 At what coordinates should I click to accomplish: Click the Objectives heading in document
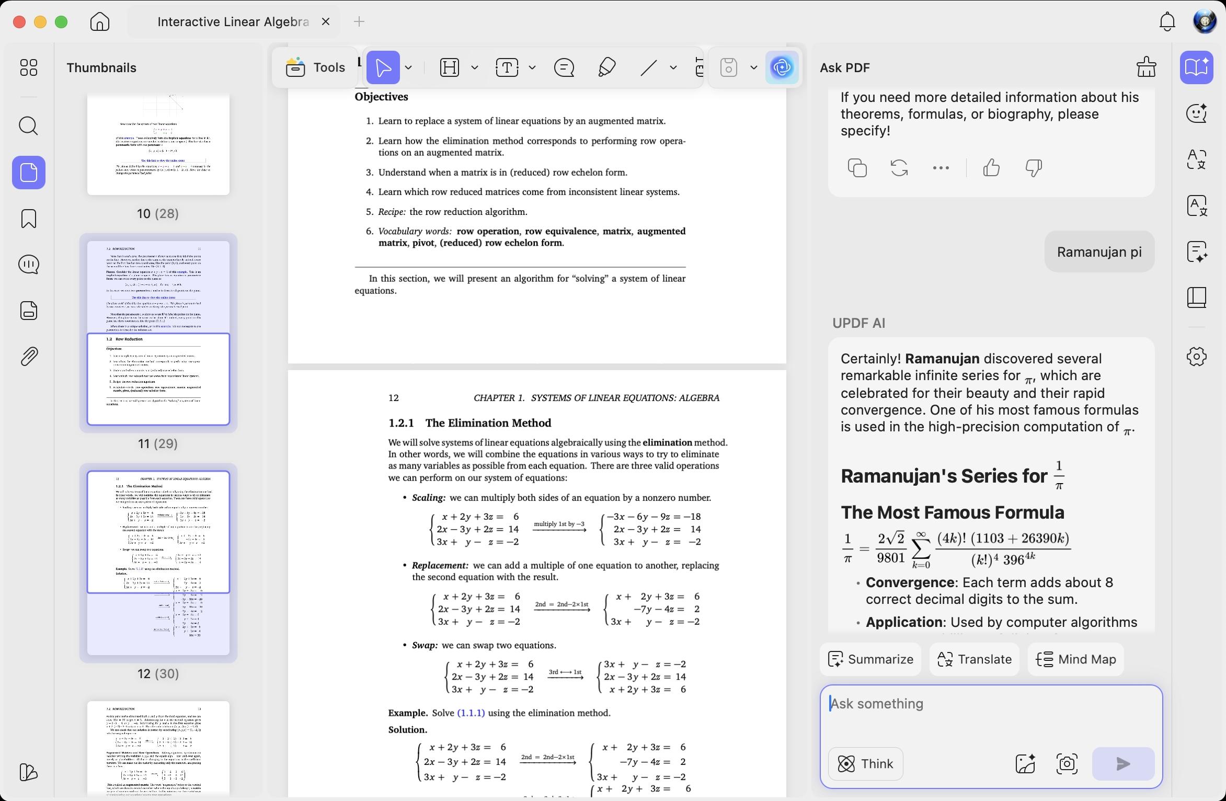pos(381,97)
